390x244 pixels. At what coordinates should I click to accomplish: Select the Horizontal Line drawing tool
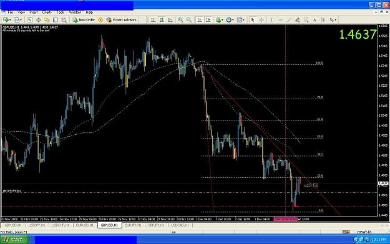pyautogui.click(x=281, y=20)
